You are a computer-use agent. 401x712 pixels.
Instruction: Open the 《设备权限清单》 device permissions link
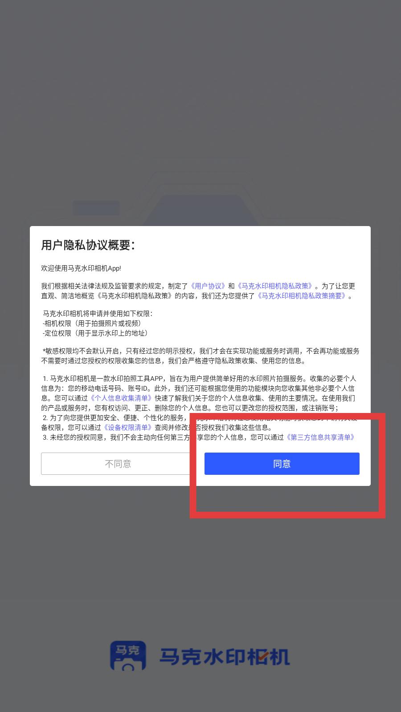128,427
